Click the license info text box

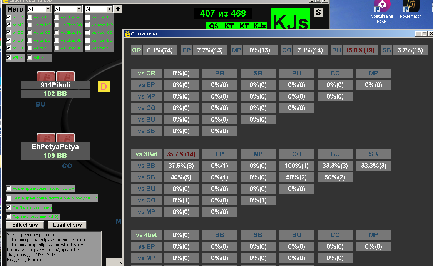(54, 248)
